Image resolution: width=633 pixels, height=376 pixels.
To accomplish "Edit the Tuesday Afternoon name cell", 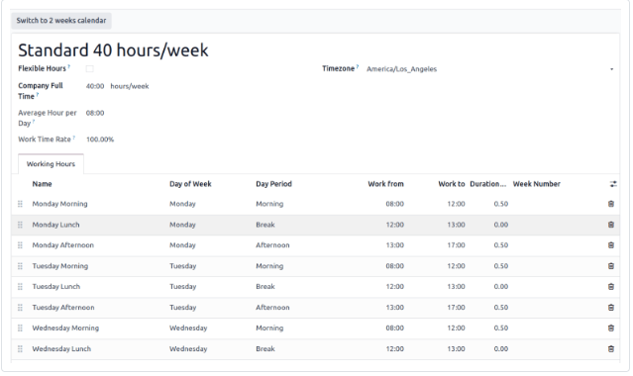I will coord(63,308).
